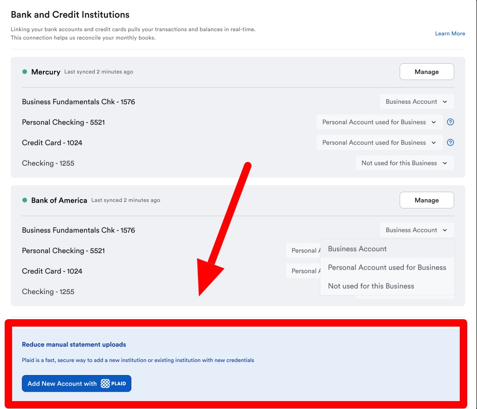Viewport: 477px width, 409px height.
Task: Click Mercury 'Credit Card - 1024' row
Action: 52,142
